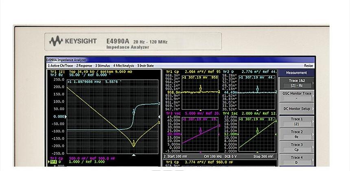The width and height of the screenshot is (350, 171).
Task: Expand the Trace 2 θz softkey
Action: [296, 134]
